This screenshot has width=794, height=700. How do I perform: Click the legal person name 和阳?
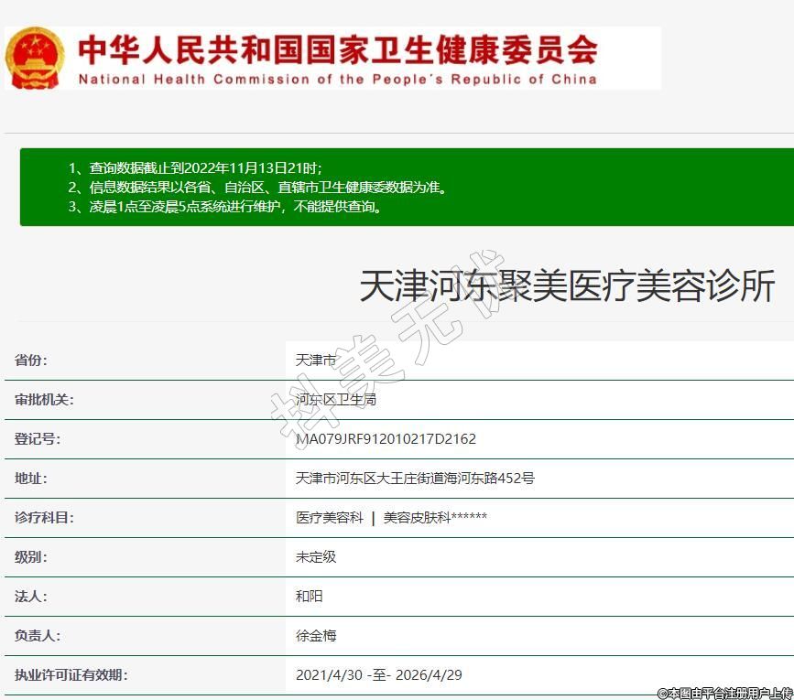click(310, 597)
